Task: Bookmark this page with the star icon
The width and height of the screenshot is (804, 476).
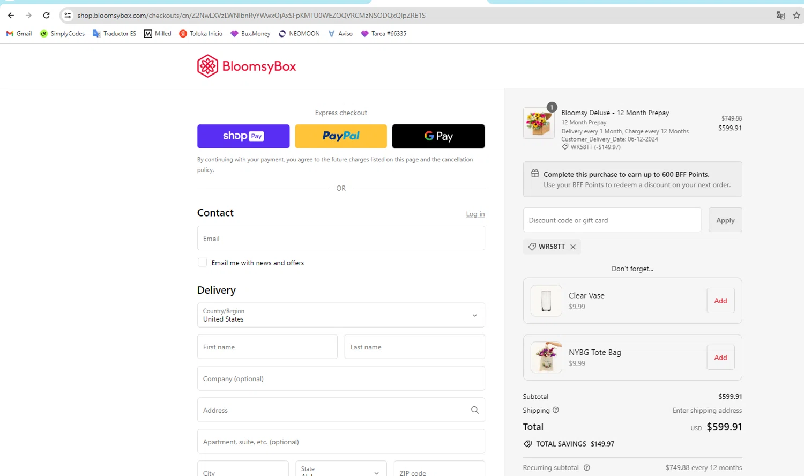Action: click(796, 16)
